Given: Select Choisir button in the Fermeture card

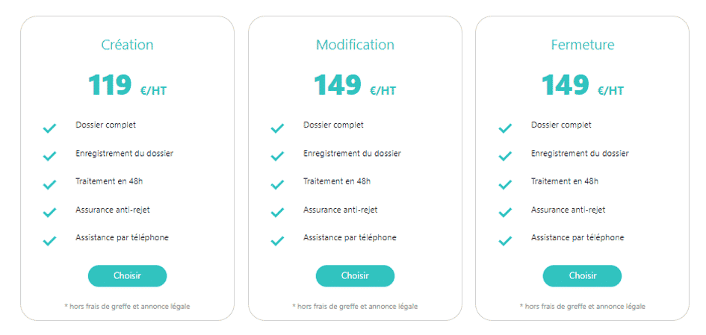Looking at the screenshot, I should click(582, 276).
